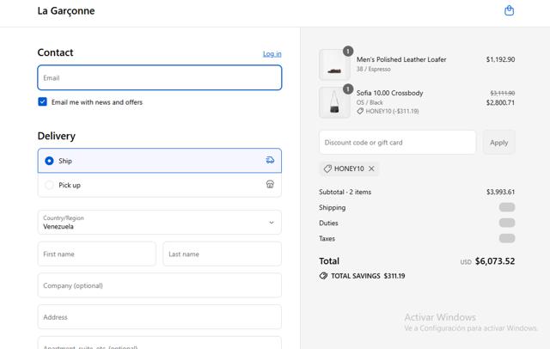Click the OS / Black variant text
Screen dimensions: 550x349
(x=370, y=102)
